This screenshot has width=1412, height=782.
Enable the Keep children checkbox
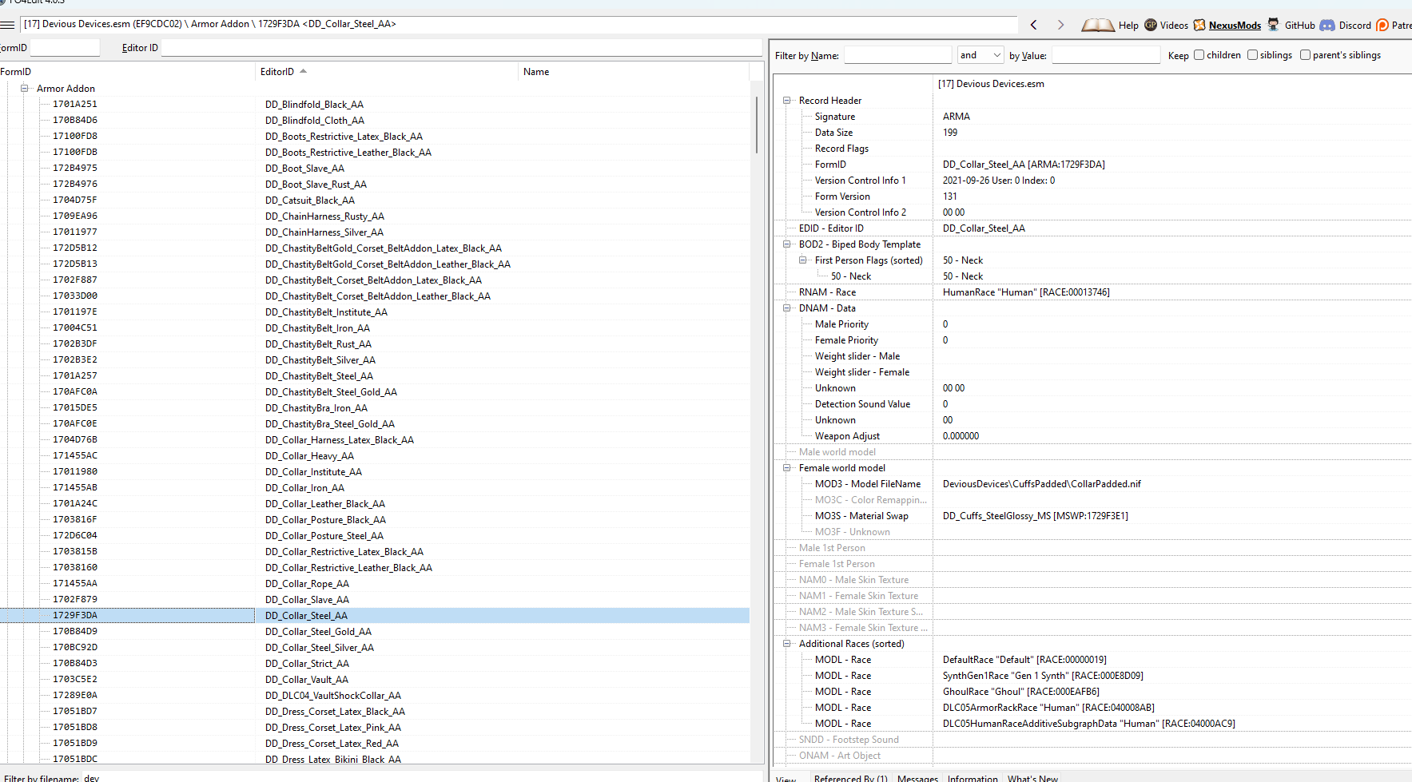pyautogui.click(x=1199, y=55)
